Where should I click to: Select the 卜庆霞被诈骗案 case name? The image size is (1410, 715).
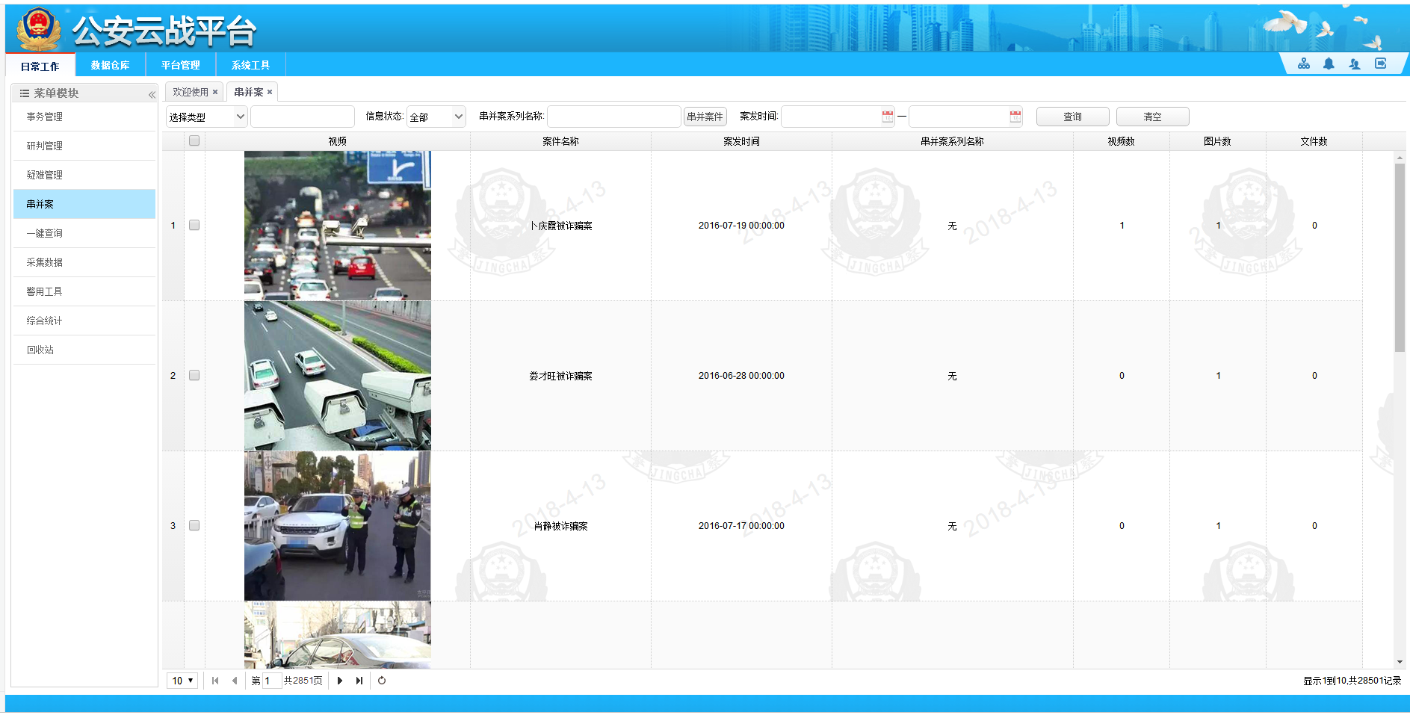point(560,226)
